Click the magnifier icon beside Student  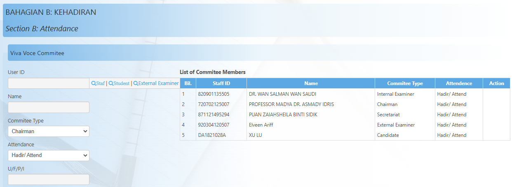111,83
